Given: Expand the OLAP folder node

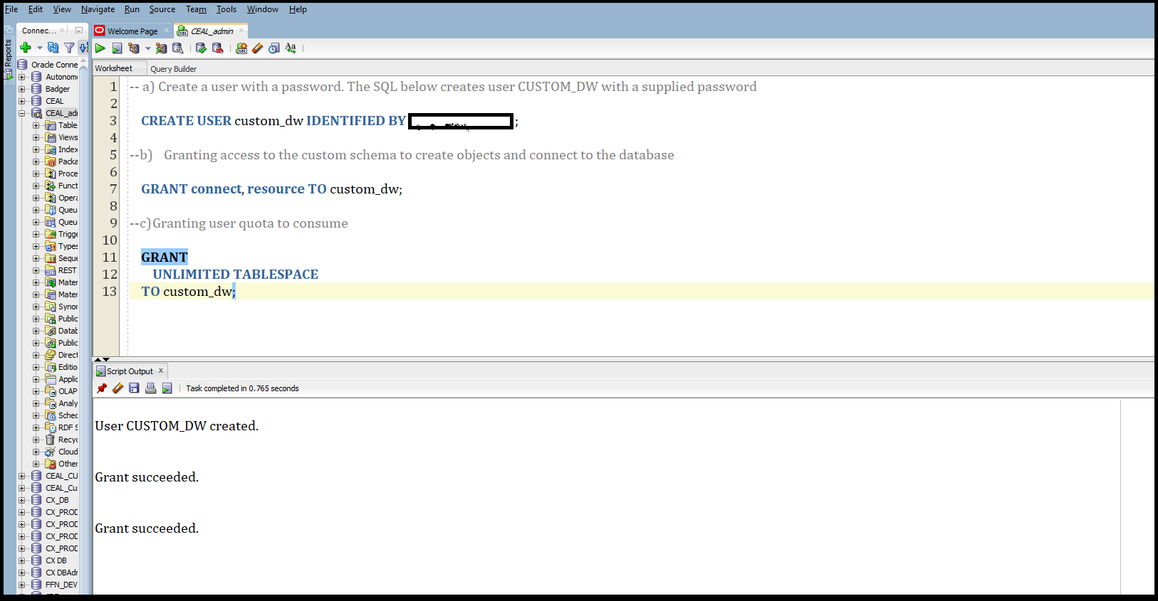Looking at the screenshot, I should [x=36, y=391].
